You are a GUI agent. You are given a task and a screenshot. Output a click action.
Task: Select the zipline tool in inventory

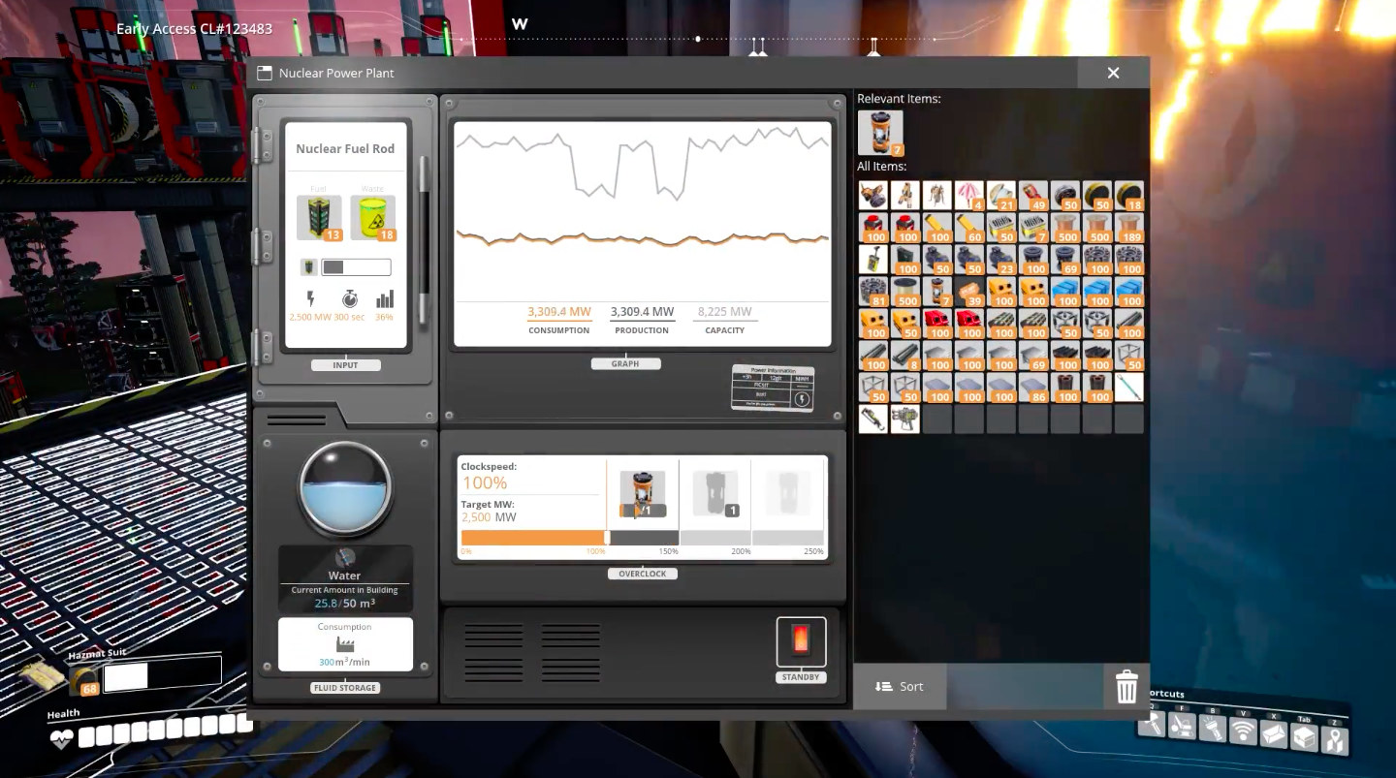[x=1128, y=388]
